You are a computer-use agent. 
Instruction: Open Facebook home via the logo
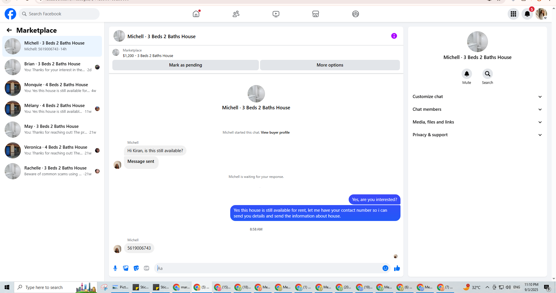10,14
